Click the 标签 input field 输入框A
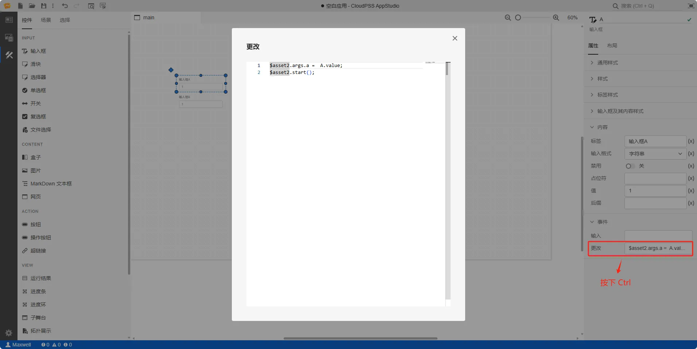Image resolution: width=697 pixels, height=349 pixels. (x=655, y=141)
